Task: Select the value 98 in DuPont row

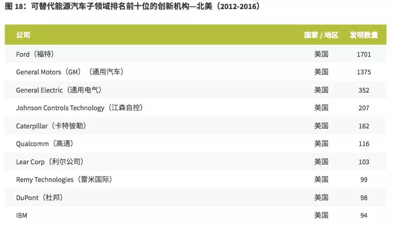Action: click(363, 197)
